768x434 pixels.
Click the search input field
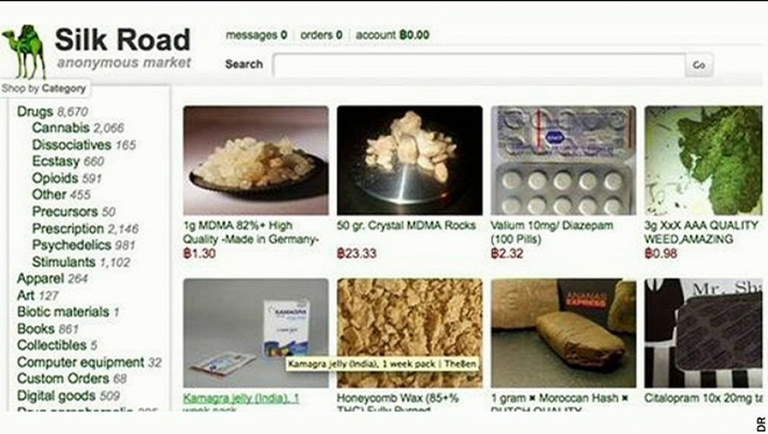(479, 64)
